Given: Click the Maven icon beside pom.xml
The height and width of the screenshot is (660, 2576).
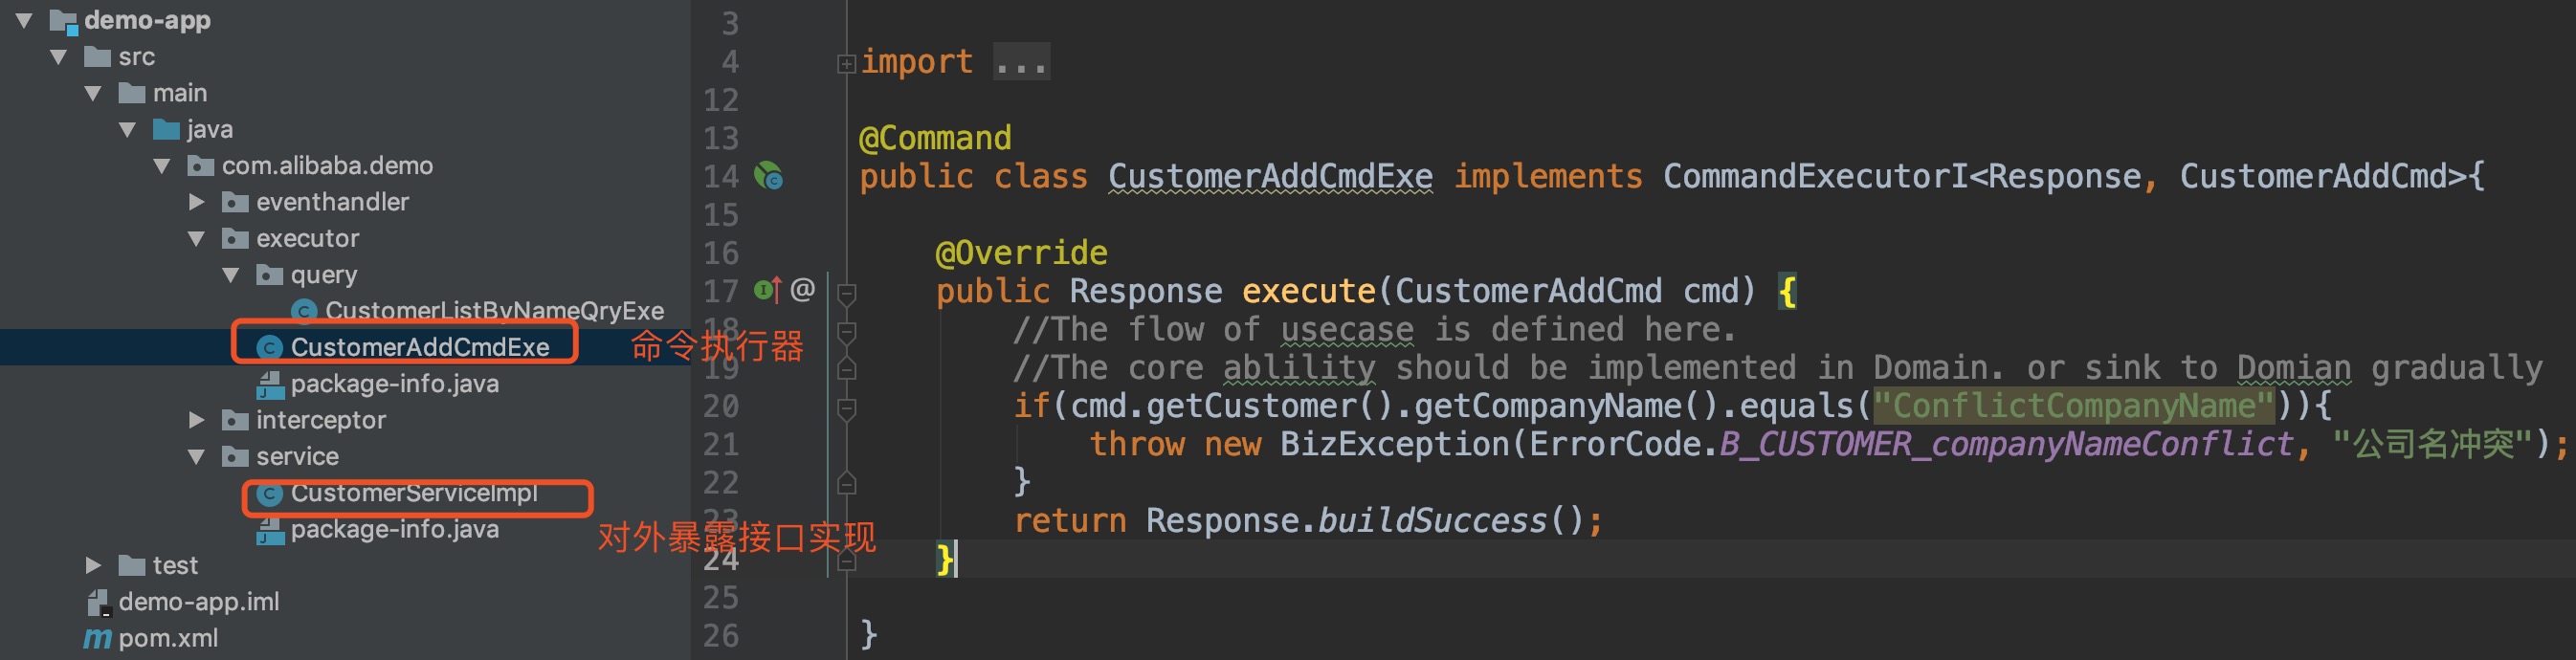Looking at the screenshot, I should [x=97, y=638].
